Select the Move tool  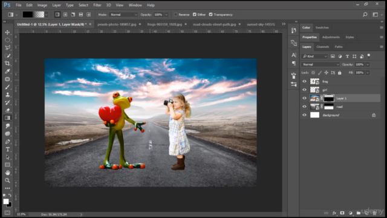[x=7, y=32]
